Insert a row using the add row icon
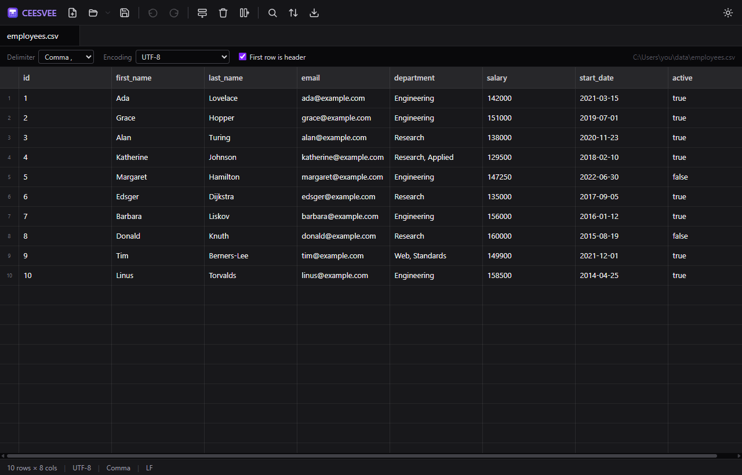Screen dimensions: 742x475 tap(202, 13)
